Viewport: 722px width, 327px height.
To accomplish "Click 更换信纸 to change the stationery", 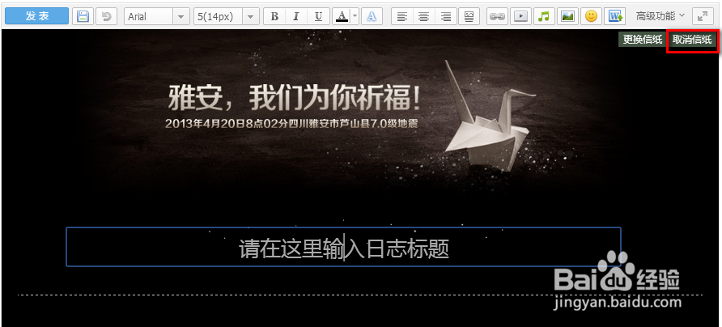I will 643,40.
